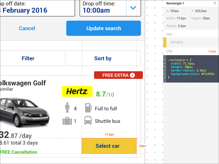The image size is (219, 164).
Task: Collapse the CSS section header
Action: tap(169, 51)
